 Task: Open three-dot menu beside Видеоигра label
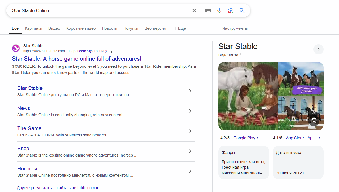click(241, 55)
